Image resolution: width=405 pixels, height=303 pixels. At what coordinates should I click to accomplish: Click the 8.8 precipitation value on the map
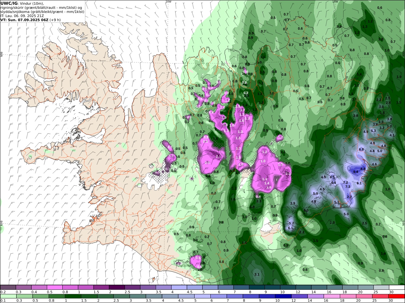363,169
